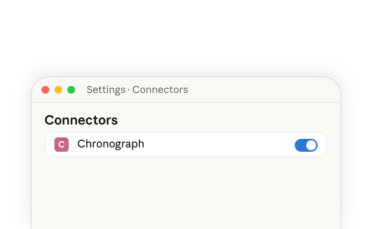This screenshot has height=229, width=372.
Task: Open Chronograph details by its name text
Action: coord(111,144)
